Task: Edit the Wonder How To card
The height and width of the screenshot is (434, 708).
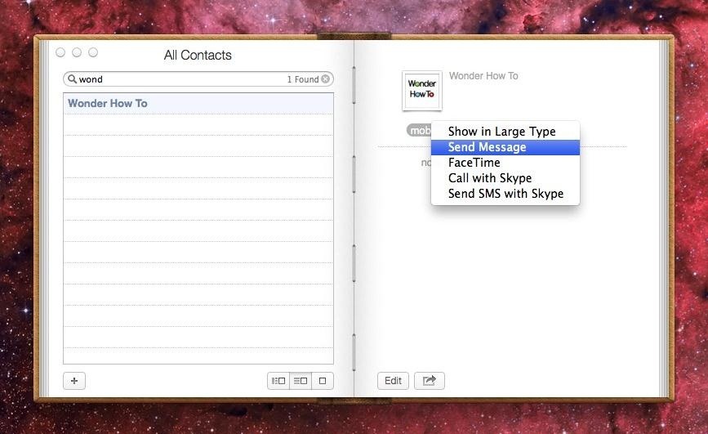Action: tap(393, 381)
